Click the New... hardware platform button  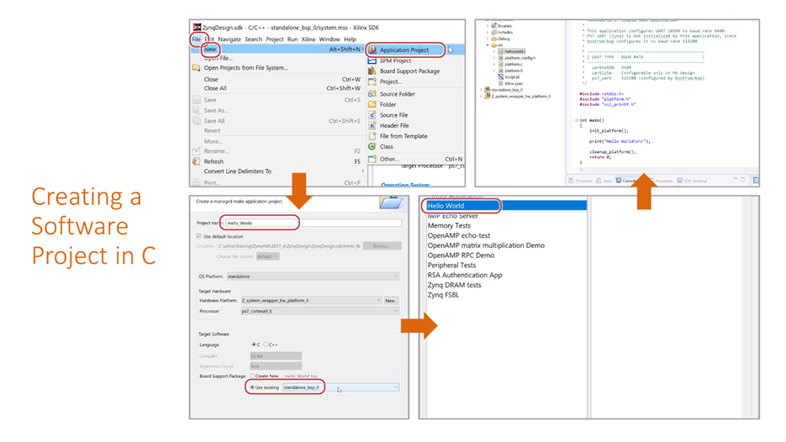tap(392, 301)
